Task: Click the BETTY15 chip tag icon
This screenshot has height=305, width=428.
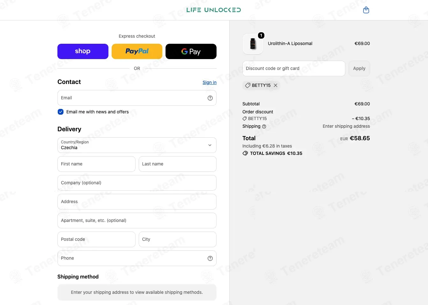Action: coord(248,85)
